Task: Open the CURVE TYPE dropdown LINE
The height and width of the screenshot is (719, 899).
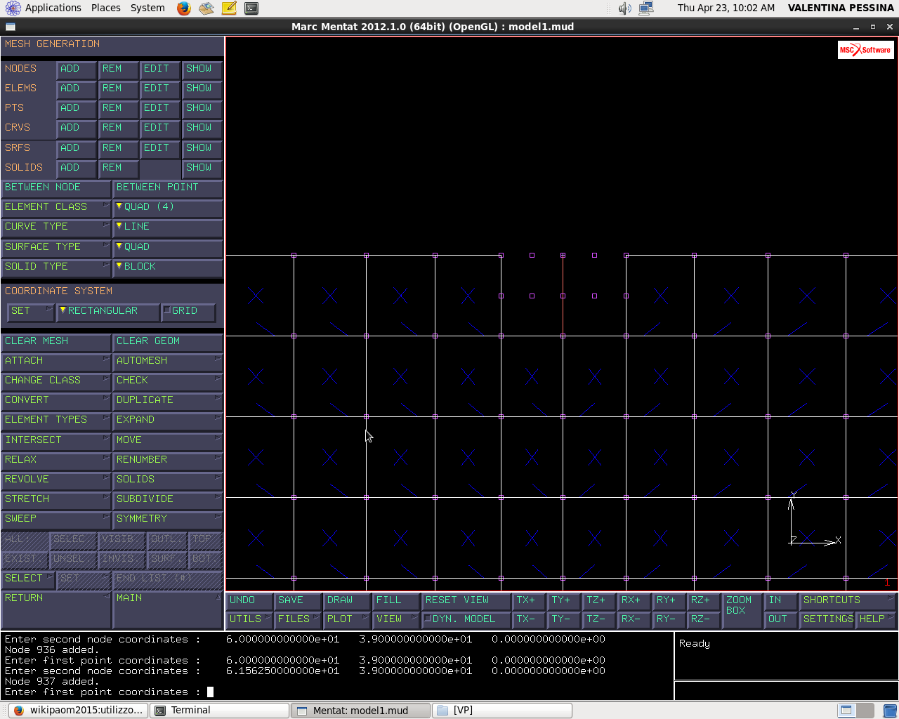Action: pos(167,227)
